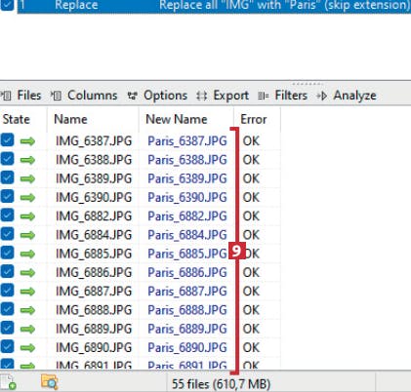Toggle the Replace rule checkbox
411x392 pixels.
[7, 5]
